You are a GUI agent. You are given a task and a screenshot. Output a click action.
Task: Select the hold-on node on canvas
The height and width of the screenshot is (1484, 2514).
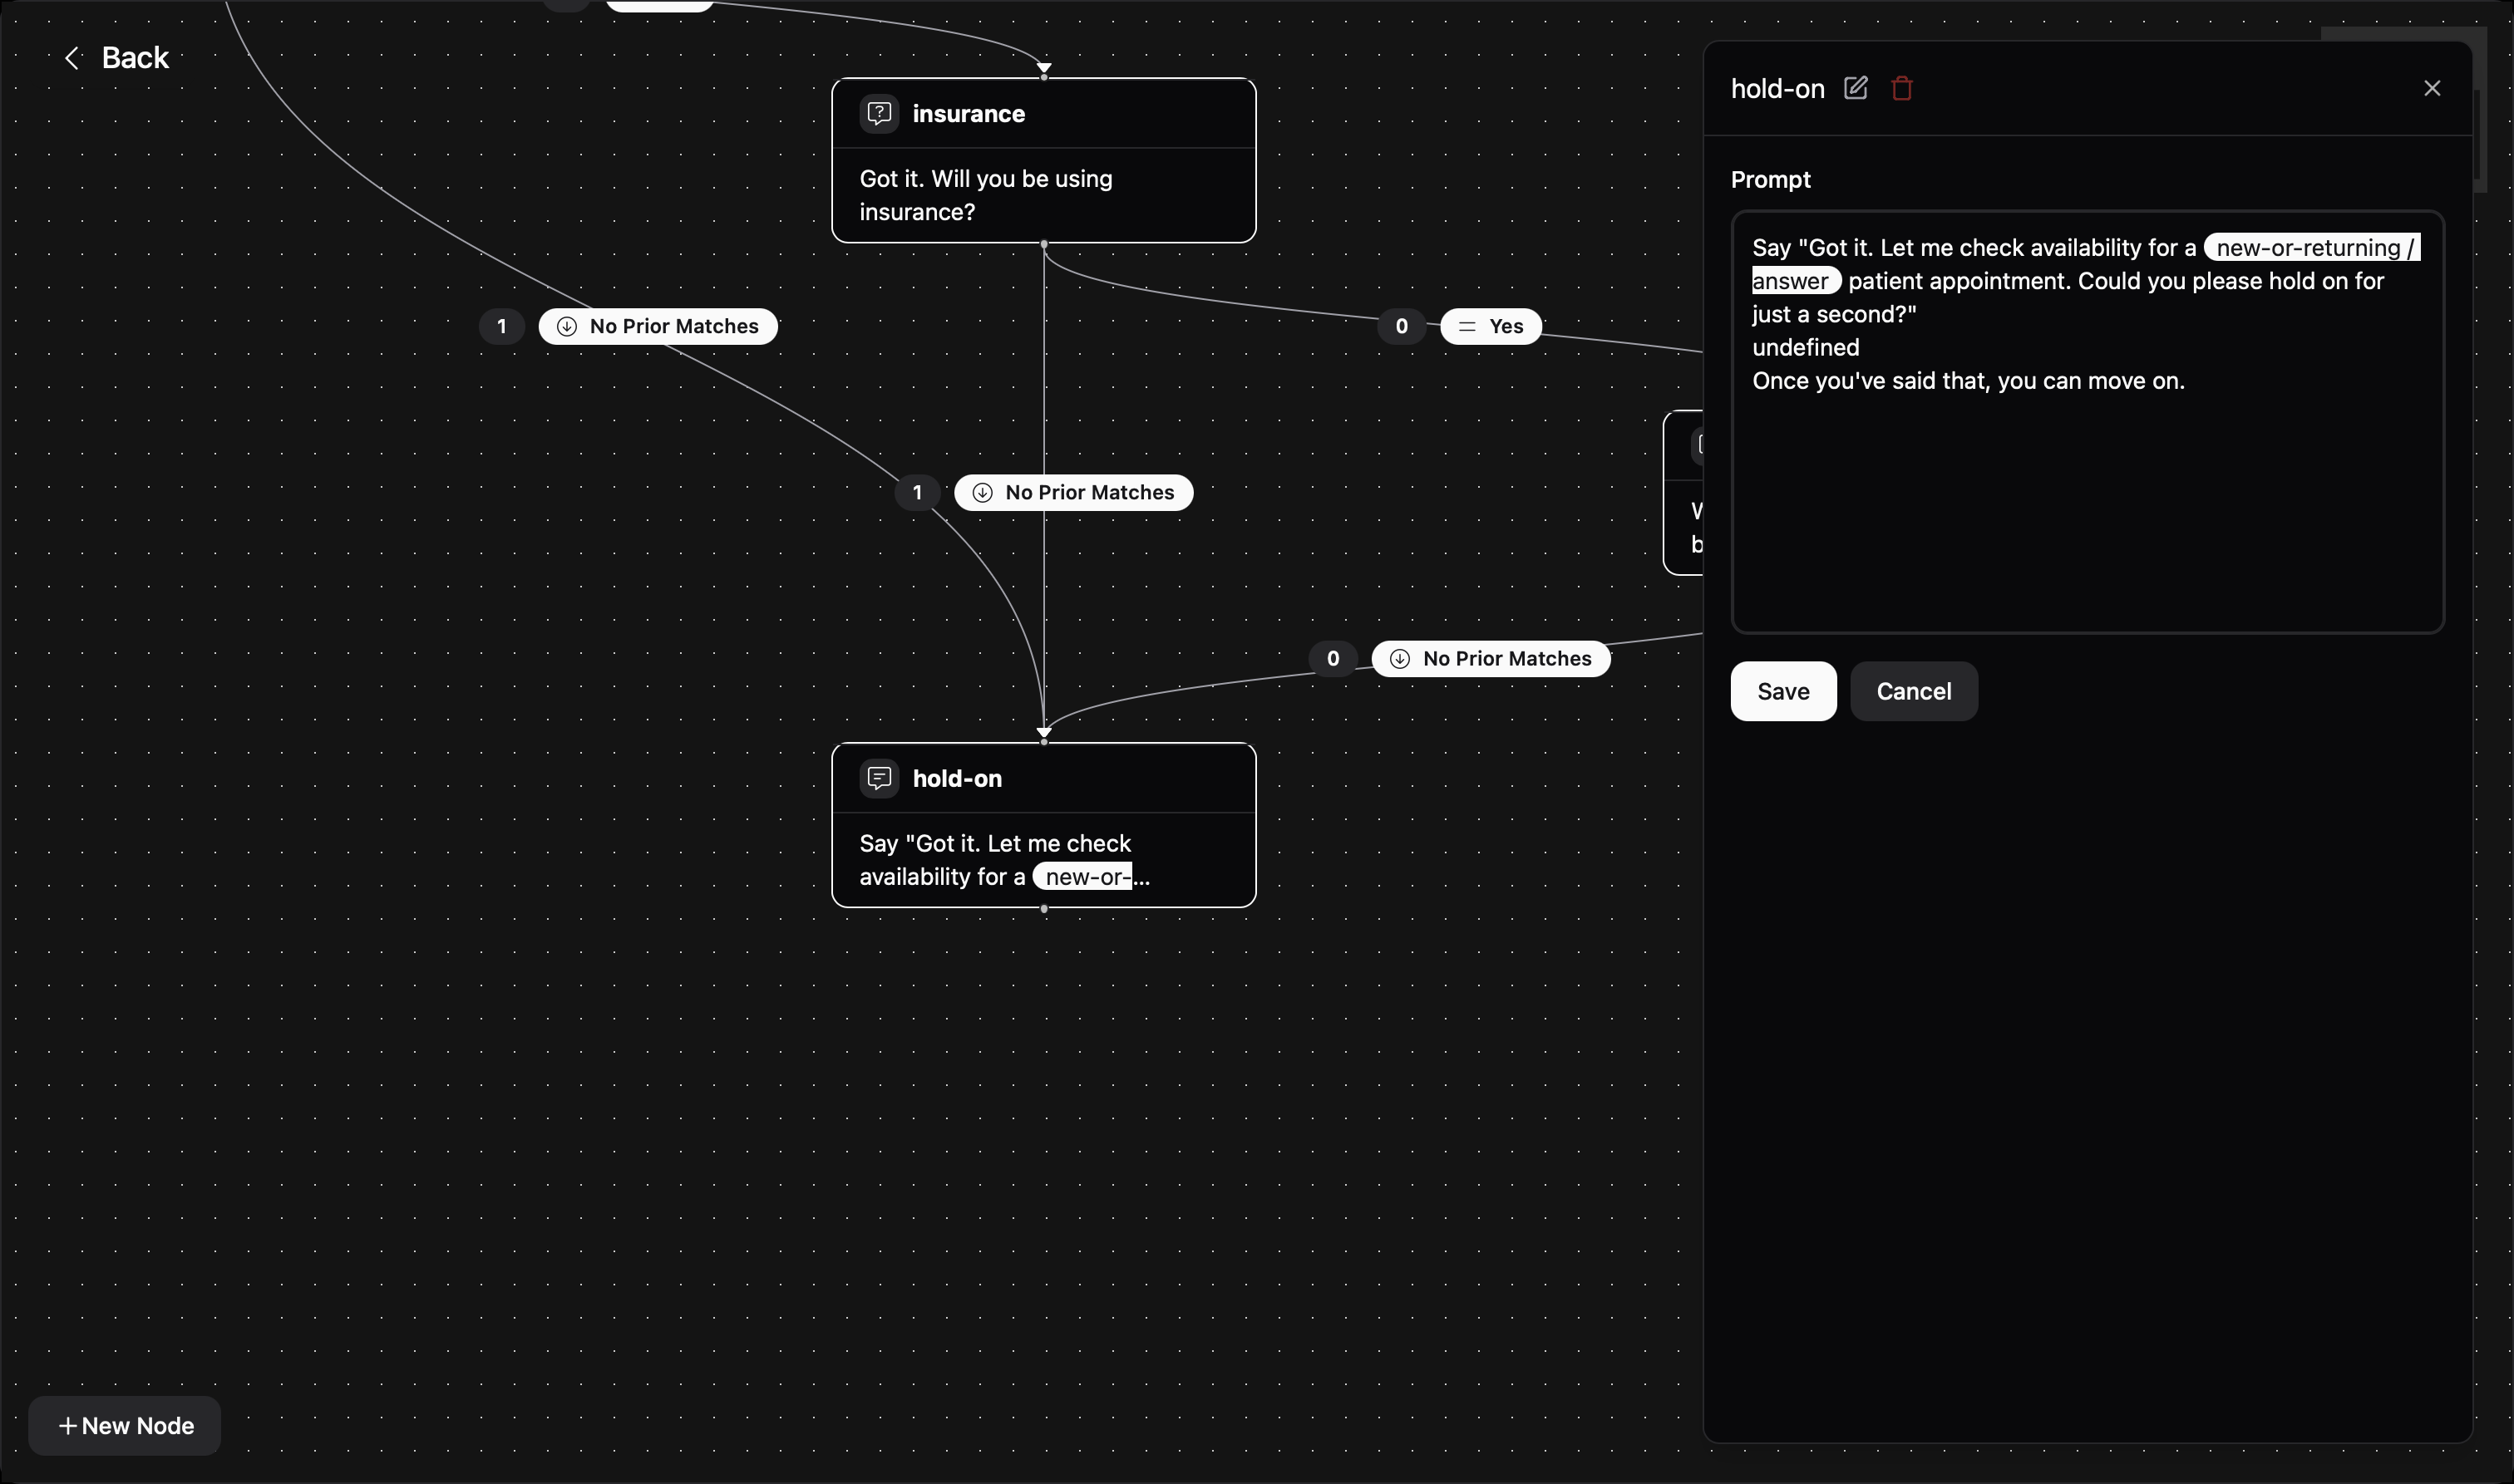[x=1043, y=824]
